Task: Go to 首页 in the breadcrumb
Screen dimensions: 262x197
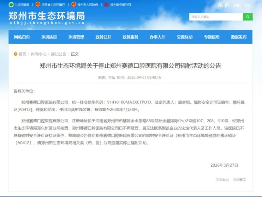Action: (x=22, y=54)
